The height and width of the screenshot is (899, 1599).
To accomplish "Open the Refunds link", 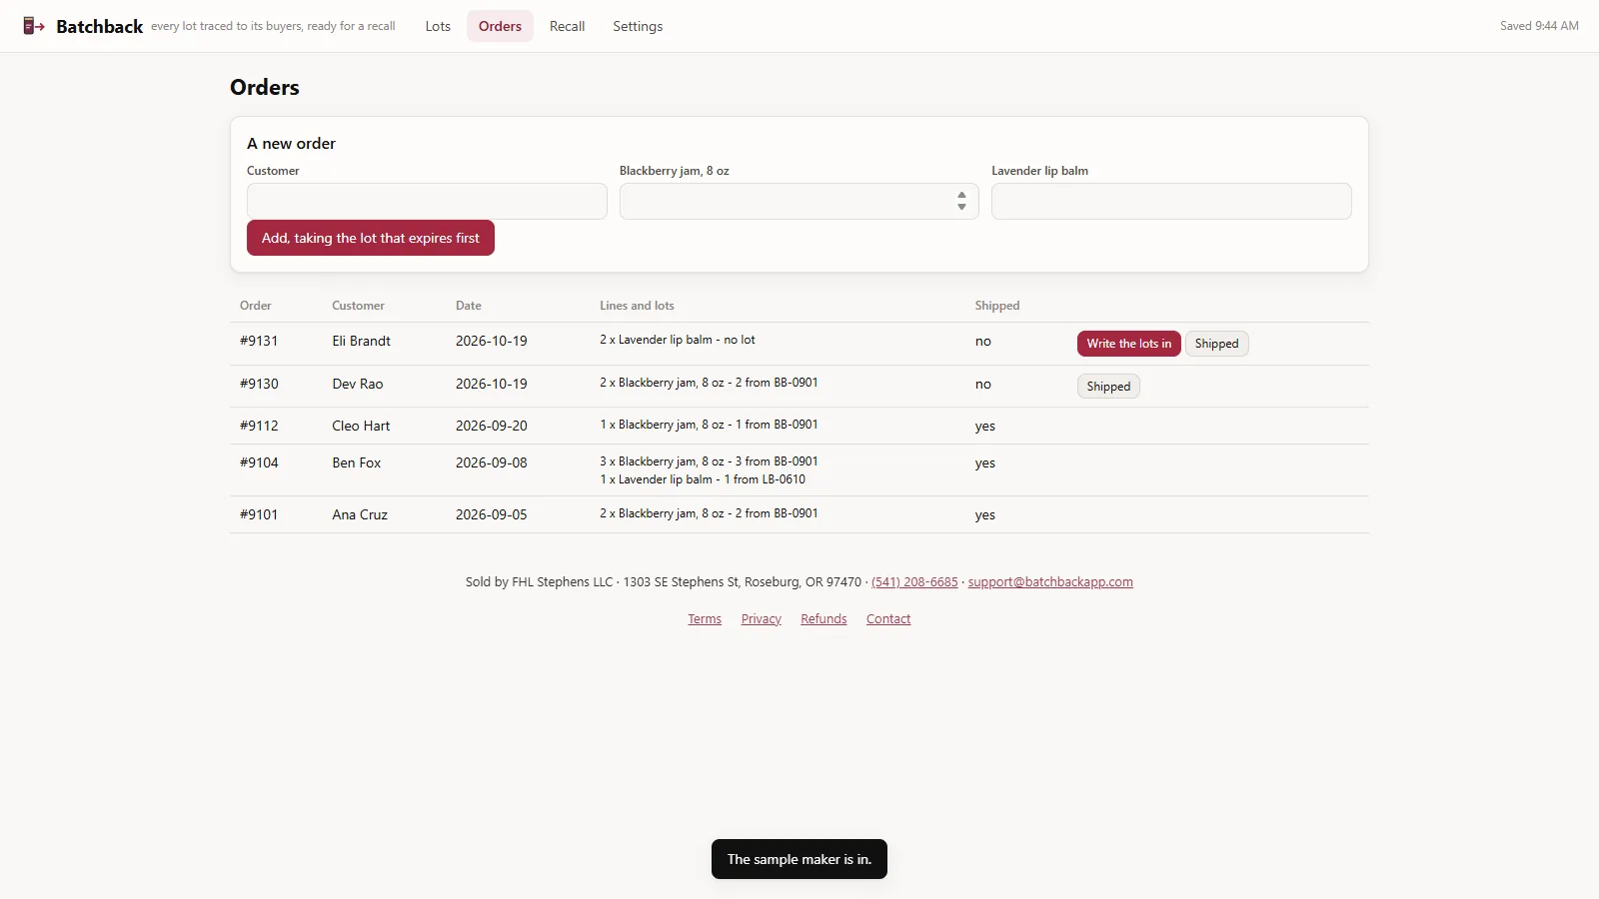I will (x=823, y=618).
